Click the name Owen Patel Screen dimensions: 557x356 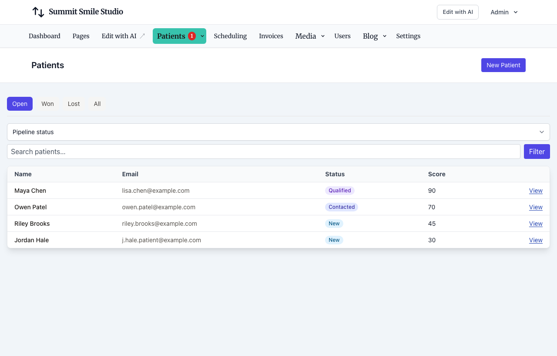(x=30, y=207)
